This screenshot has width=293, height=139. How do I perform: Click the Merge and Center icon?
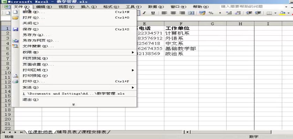191,13
